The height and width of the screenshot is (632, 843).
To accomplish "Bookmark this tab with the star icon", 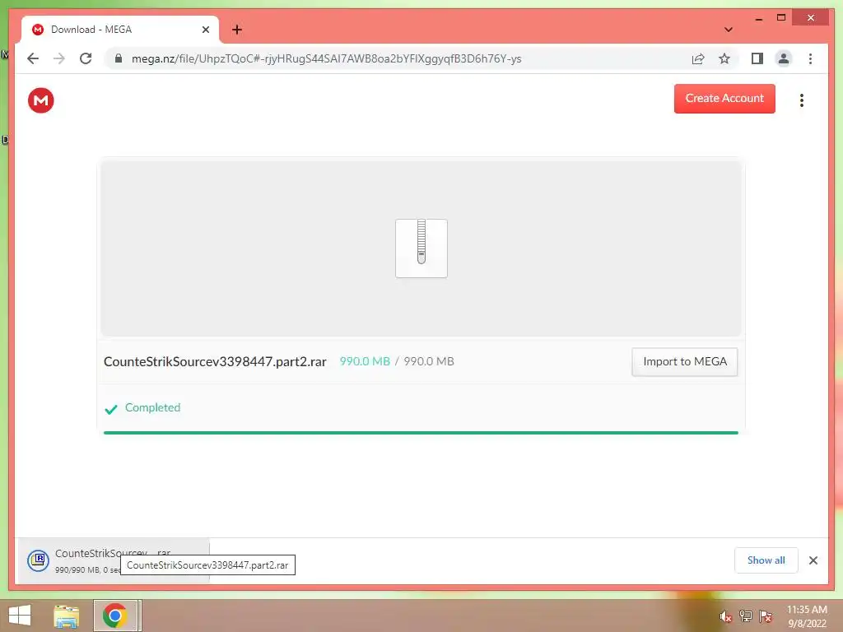I will tap(724, 58).
